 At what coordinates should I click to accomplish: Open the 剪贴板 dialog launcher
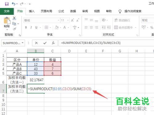(19, 35)
